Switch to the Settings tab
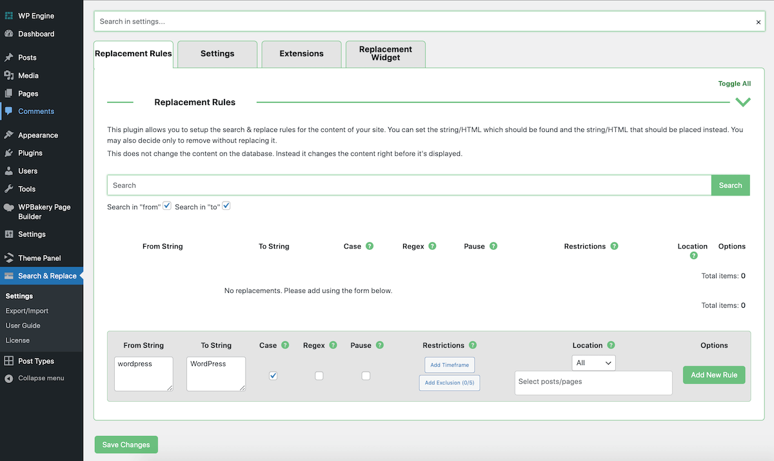Screen dimensions: 774x461 point(217,54)
